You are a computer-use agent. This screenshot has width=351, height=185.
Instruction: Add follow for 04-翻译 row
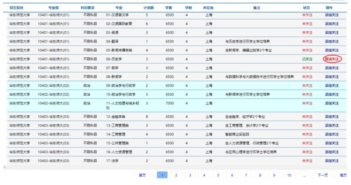pyautogui.click(x=332, y=41)
